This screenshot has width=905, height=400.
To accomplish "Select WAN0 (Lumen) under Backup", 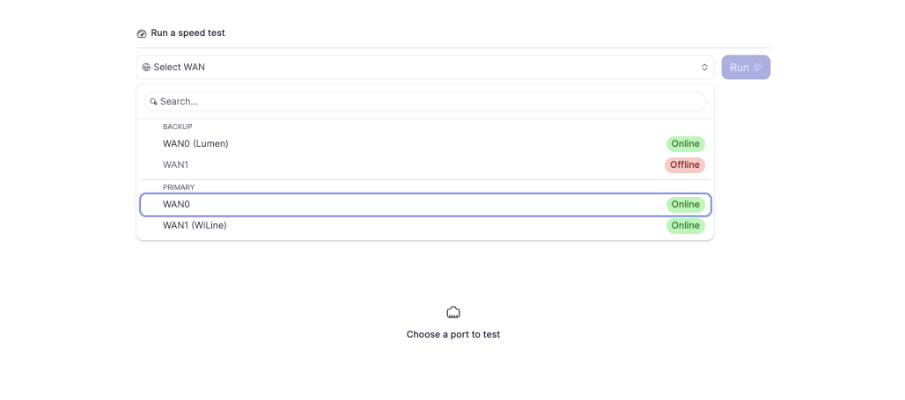I will point(195,144).
